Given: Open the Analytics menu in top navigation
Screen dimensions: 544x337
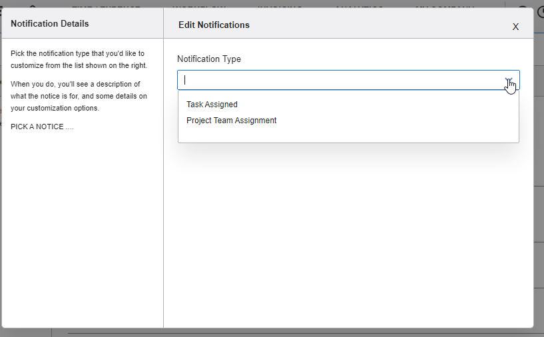Looking at the screenshot, I should click(359, 6).
